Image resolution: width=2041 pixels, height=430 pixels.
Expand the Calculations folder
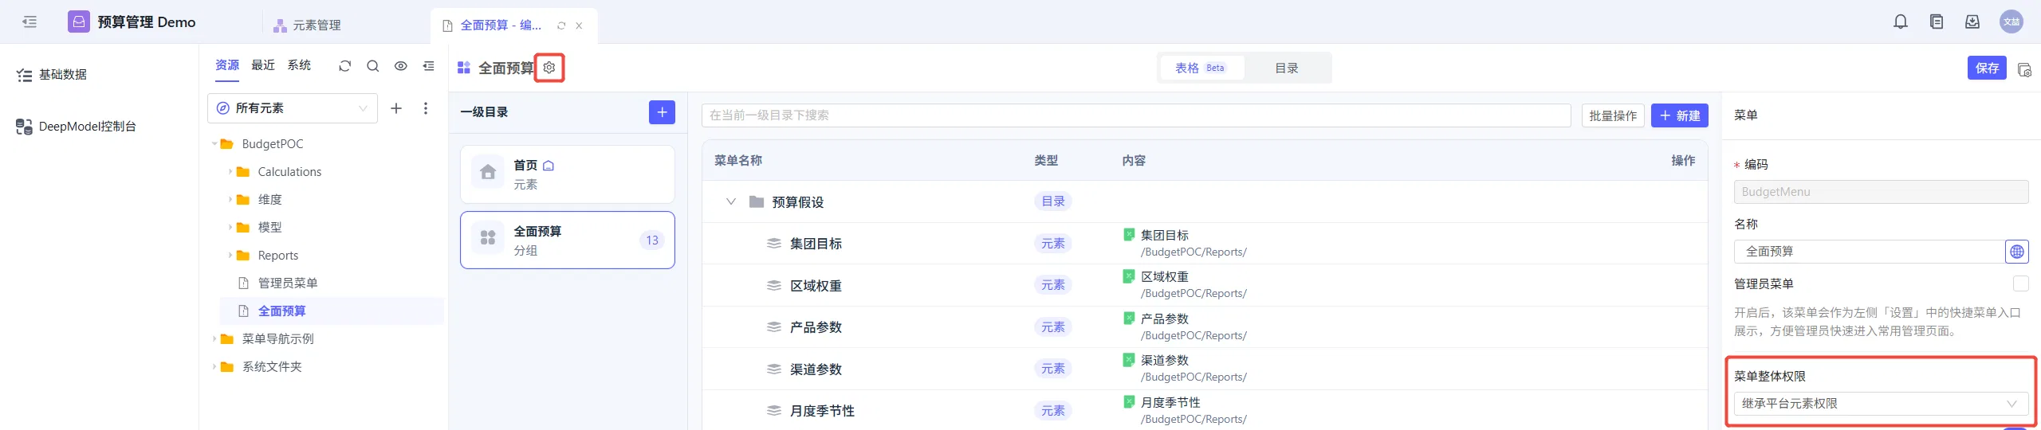230,172
